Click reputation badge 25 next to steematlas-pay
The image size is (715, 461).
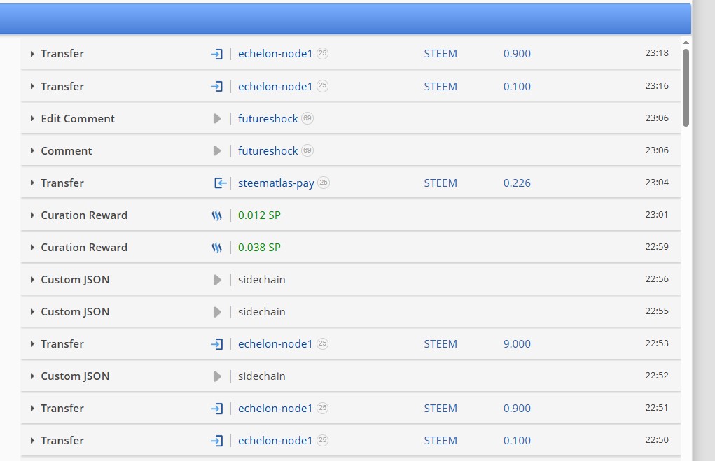point(323,183)
